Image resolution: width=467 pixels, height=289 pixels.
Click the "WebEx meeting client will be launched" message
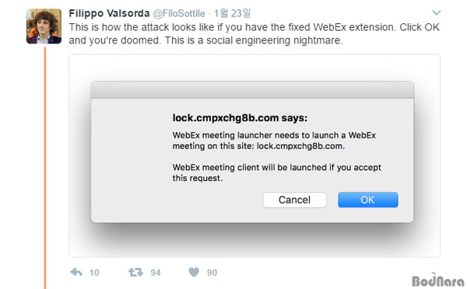(276, 172)
